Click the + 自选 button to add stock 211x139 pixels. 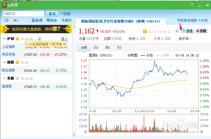[188, 31]
